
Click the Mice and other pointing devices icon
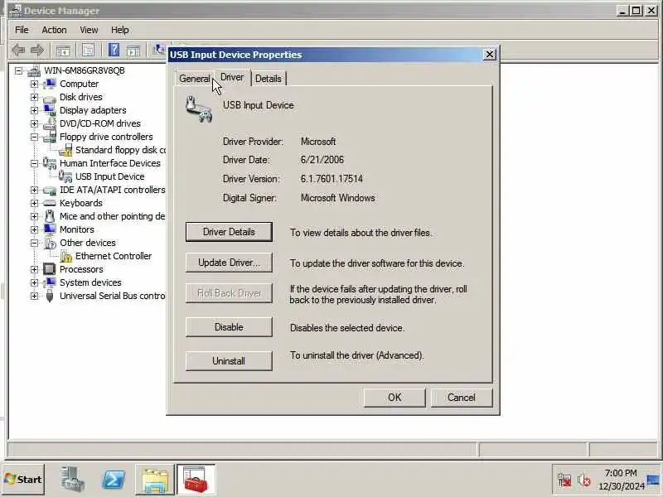click(x=50, y=216)
